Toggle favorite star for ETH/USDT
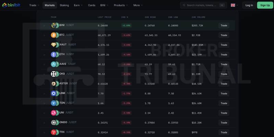 [x=44, y=55]
